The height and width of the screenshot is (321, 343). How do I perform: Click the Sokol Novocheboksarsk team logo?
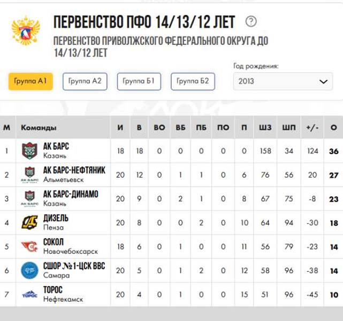(29, 247)
